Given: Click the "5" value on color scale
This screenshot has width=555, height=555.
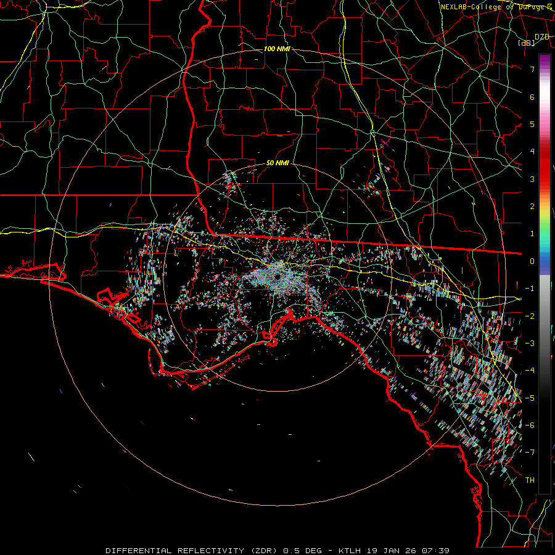Looking at the screenshot, I should click(532, 124).
